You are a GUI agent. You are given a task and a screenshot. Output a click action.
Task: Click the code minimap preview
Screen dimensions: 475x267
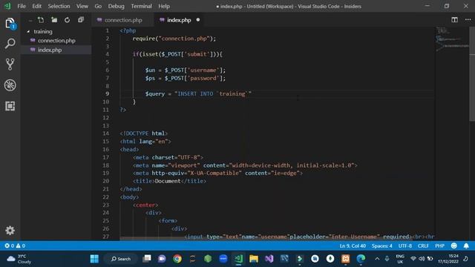pyautogui.click(x=452, y=39)
